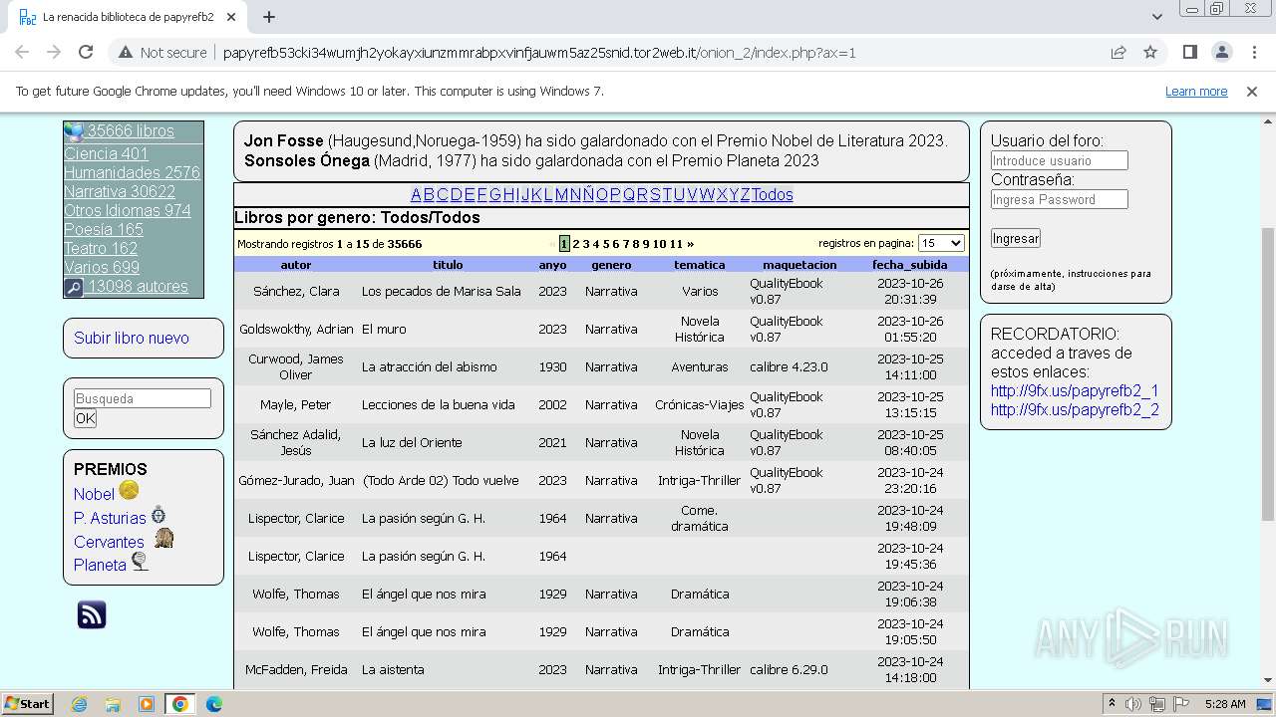
Task: Open the registros en pagina dropdown
Action: coord(941,243)
